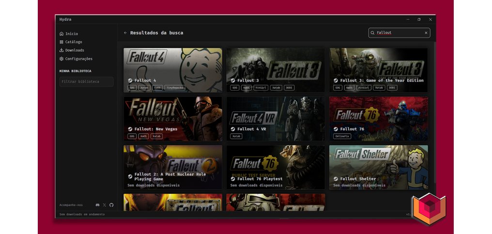
Task: Click the Steam icon beside Fallout 4 title
Action: tap(130, 80)
